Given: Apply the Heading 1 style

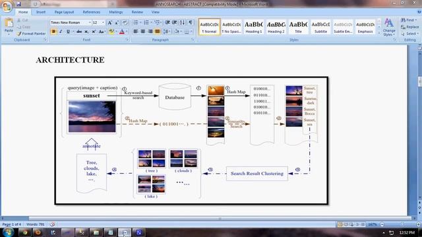Looking at the screenshot, I should point(253,27).
